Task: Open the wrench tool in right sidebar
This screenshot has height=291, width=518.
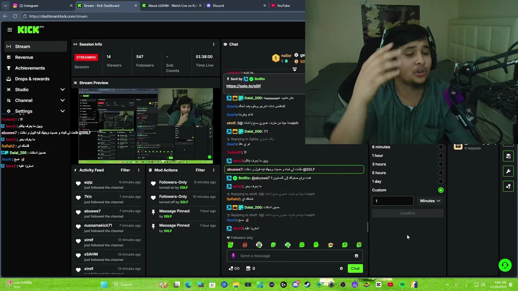Action: coord(508,171)
